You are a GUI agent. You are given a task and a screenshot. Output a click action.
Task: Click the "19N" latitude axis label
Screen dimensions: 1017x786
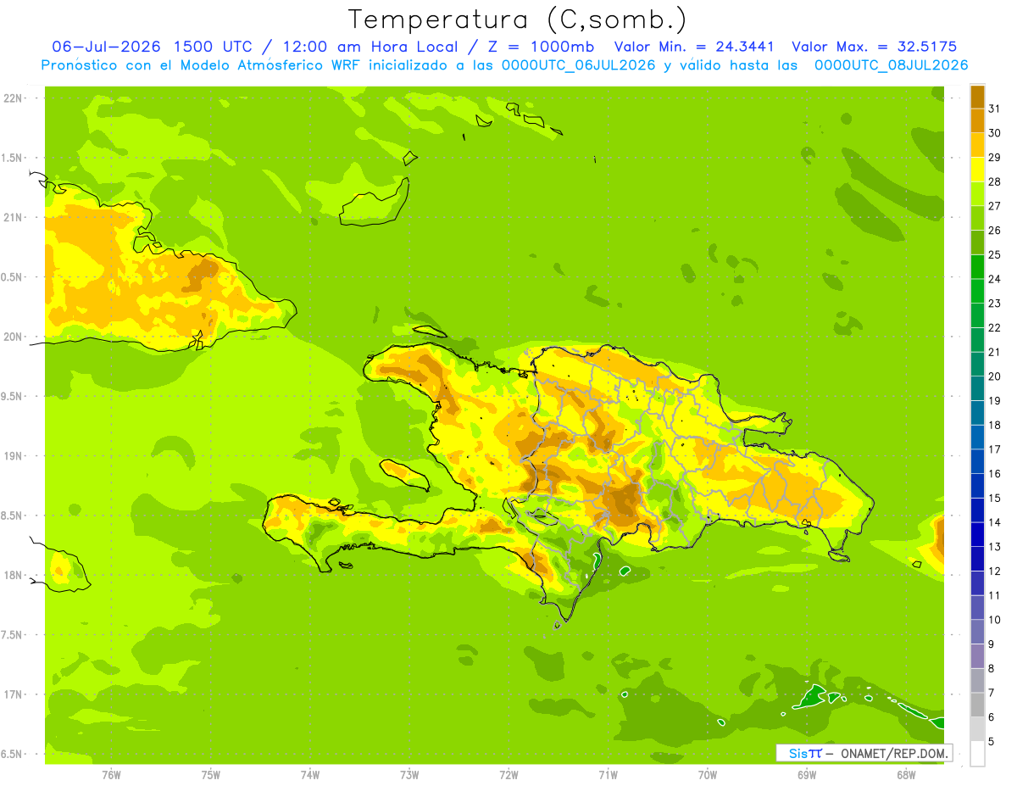13,455
